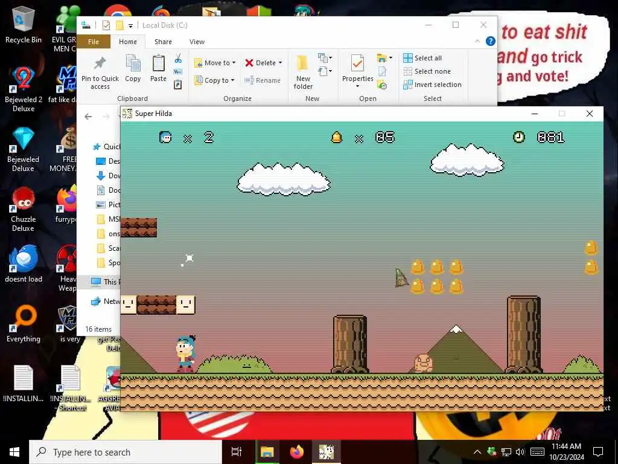Click the touch keyboard tray icon
618x464 pixels.
[538, 452]
